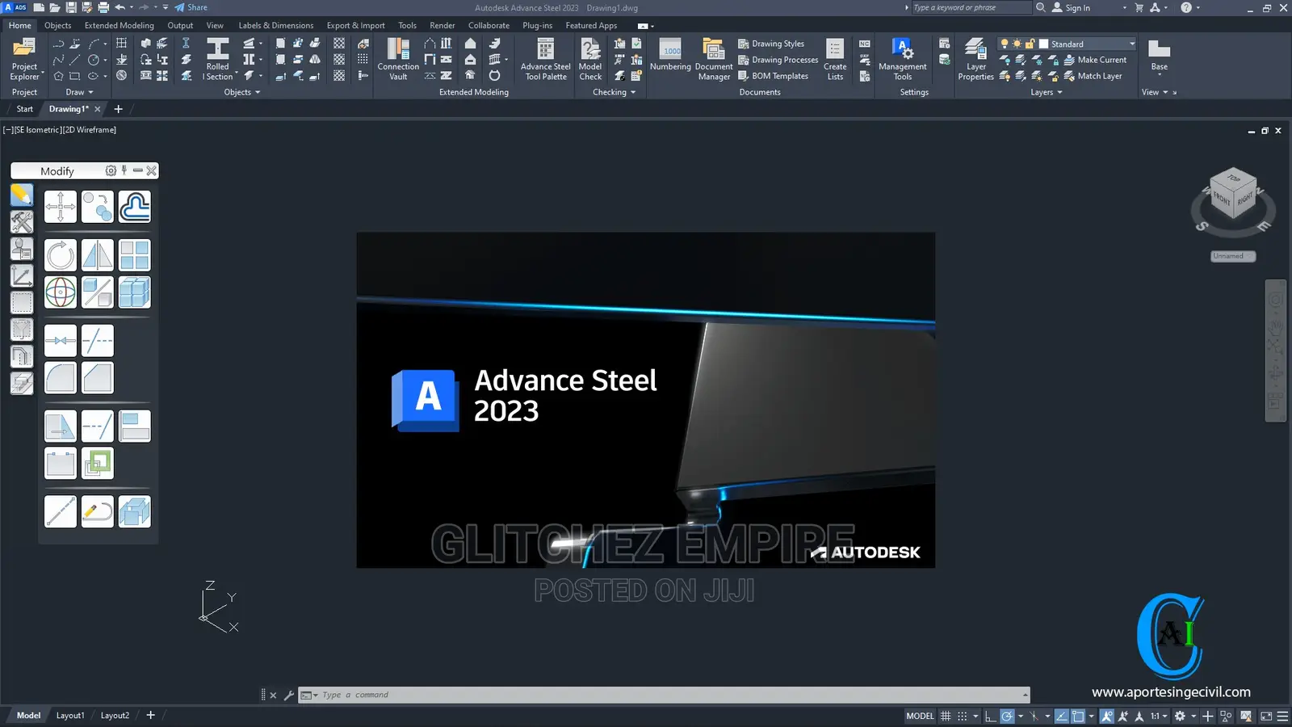1292x727 pixels.
Task: Click the Rolled I Section tool
Action: point(217,59)
